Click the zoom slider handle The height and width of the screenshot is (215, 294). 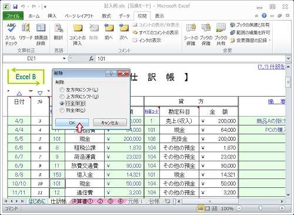(260, 209)
